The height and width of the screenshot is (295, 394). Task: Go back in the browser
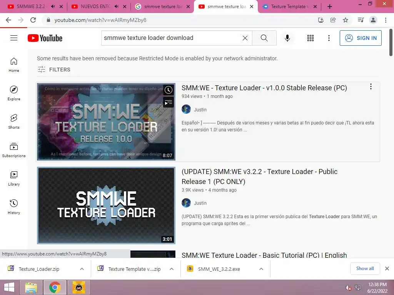pos(8,20)
